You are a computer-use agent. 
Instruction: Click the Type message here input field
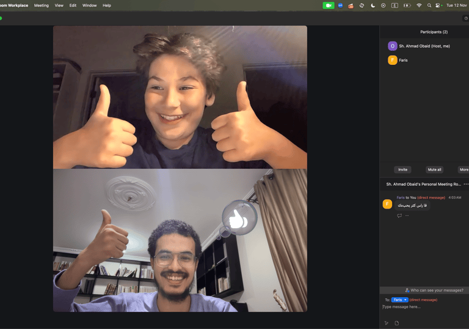click(x=425, y=307)
